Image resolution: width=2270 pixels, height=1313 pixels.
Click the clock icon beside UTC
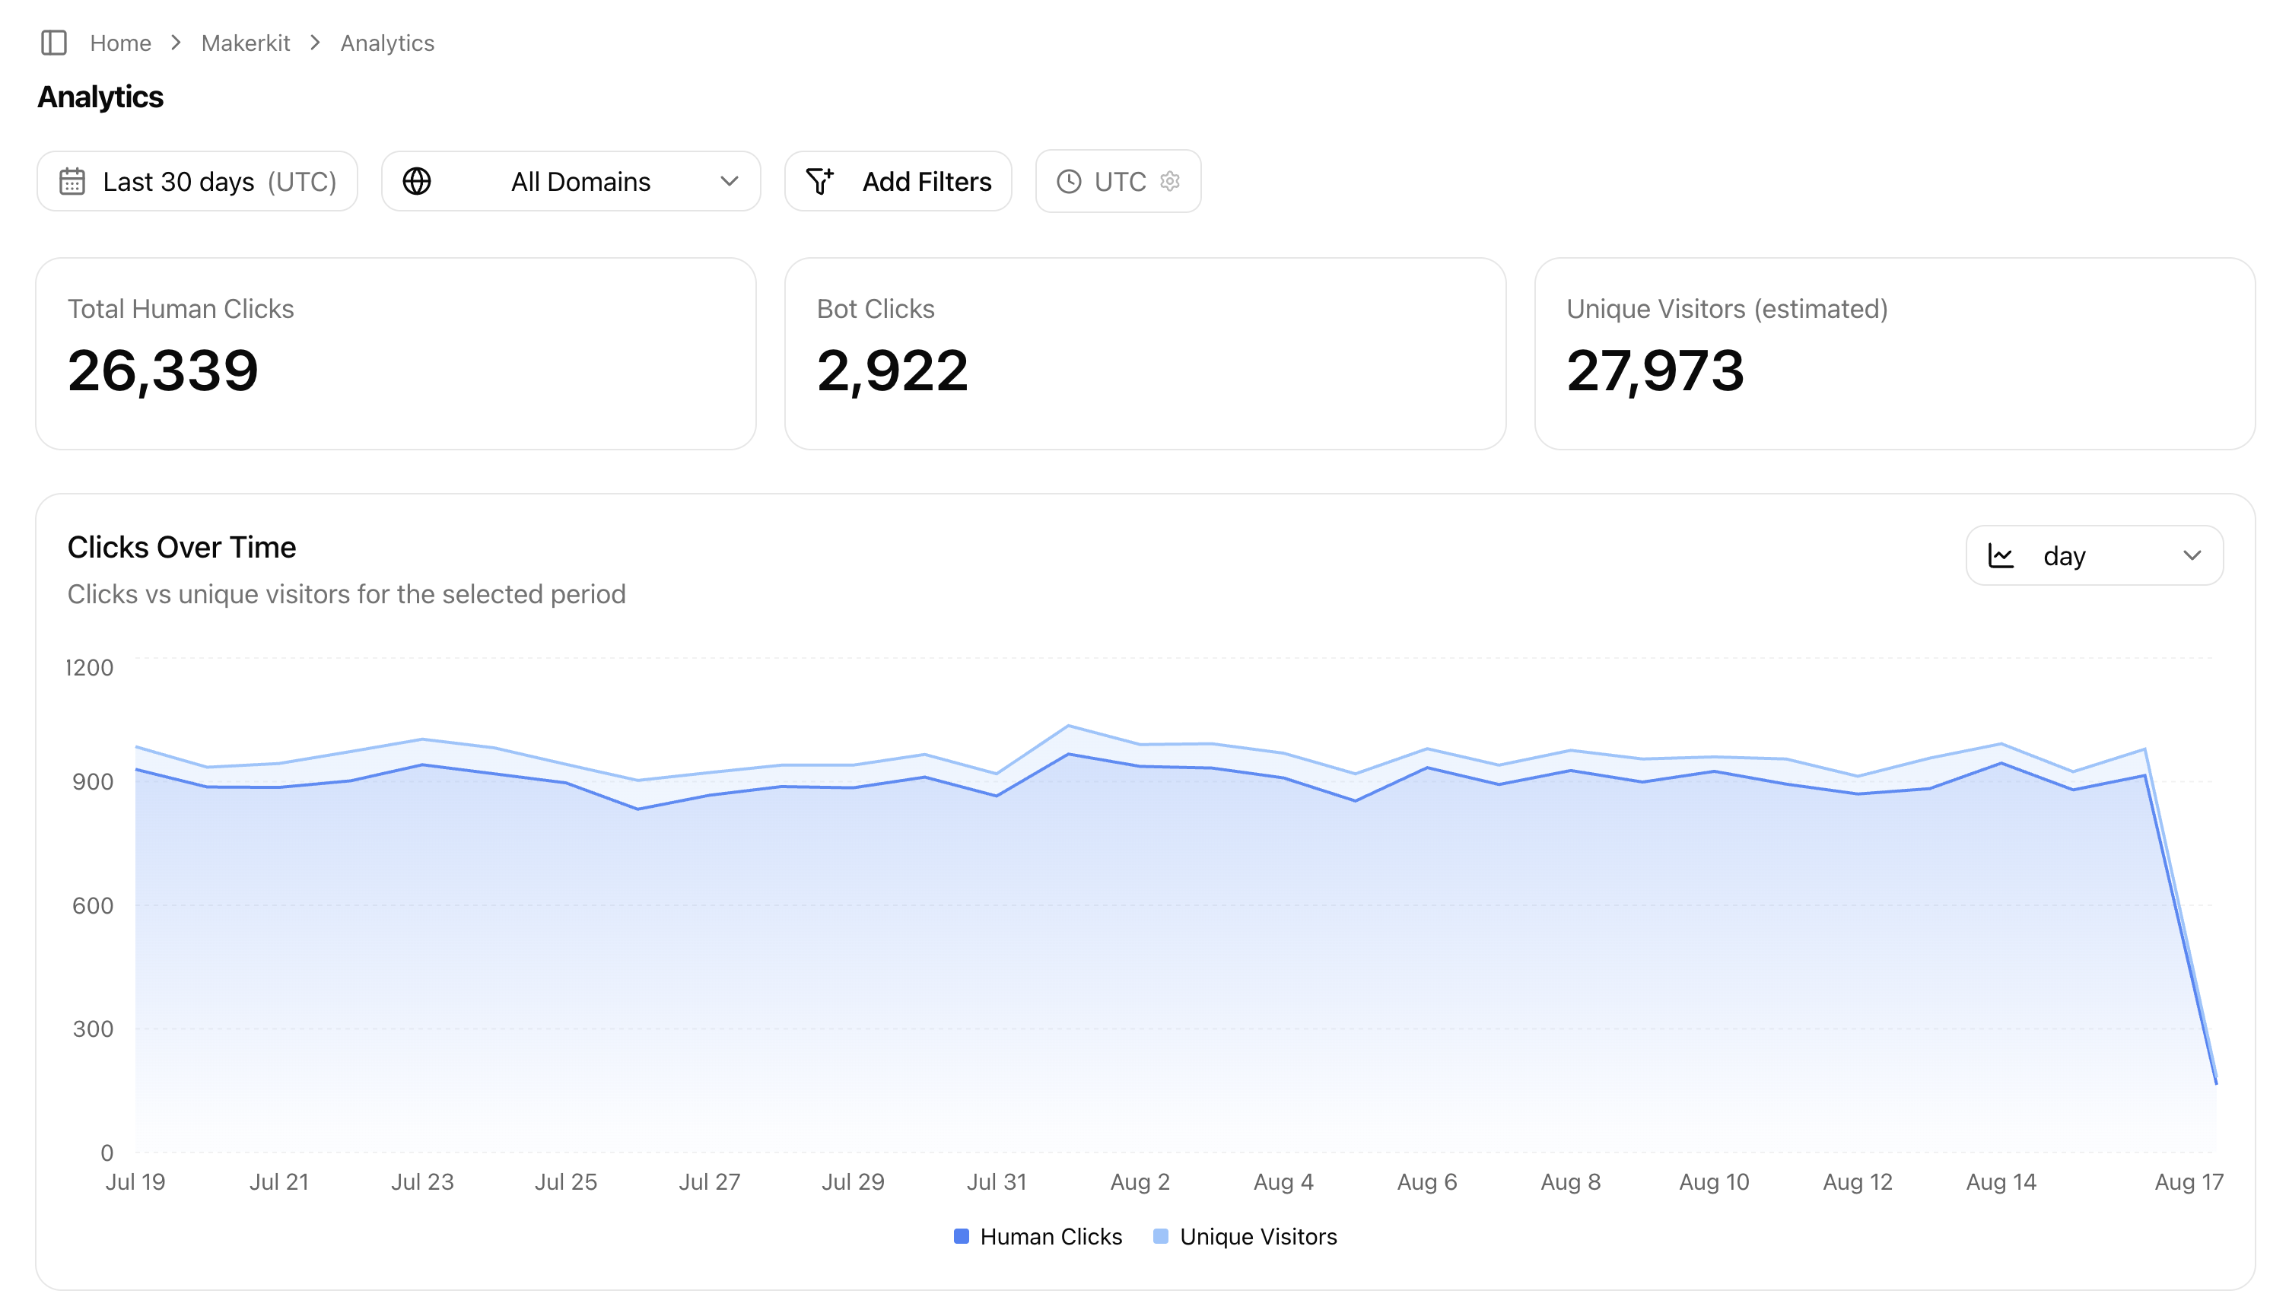coord(1068,181)
